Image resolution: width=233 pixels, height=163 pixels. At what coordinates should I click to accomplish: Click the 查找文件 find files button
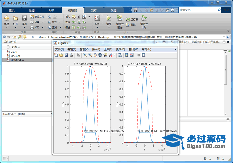tap(37, 17)
